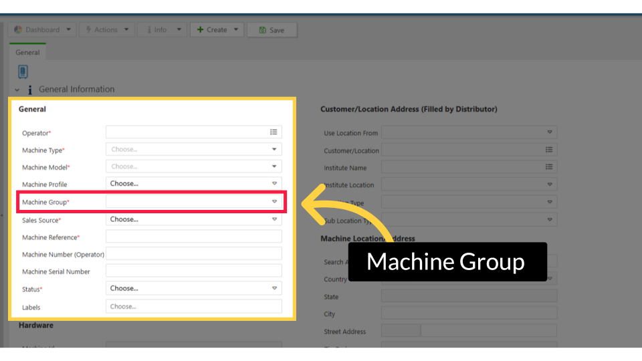The width and height of the screenshot is (642, 361).
Task: Click the Customer/Location list picker icon
Action: 549,150
